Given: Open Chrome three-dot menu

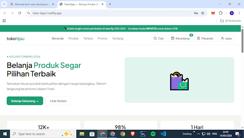Looking at the screenshot, I should click(239, 13).
